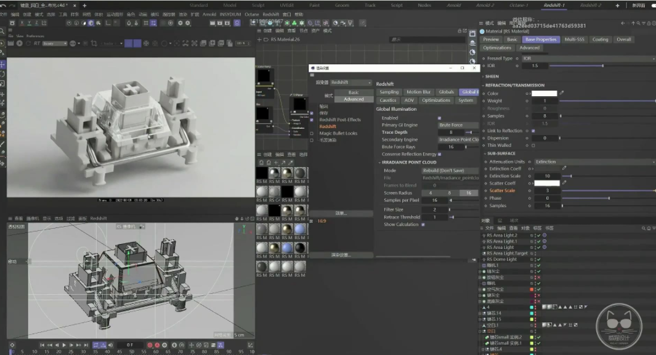Toggle Global Illumination Enabled checkbox
This screenshot has height=355, width=656.
pyautogui.click(x=439, y=118)
